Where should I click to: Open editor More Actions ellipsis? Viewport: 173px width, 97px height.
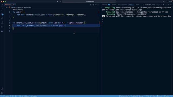pos(98,5)
